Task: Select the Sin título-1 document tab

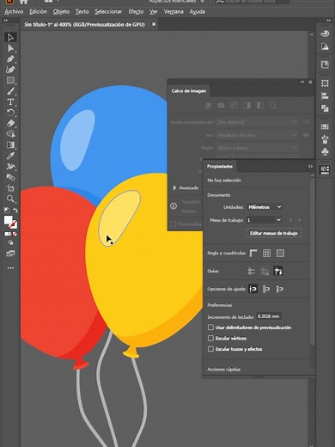Action: tap(84, 25)
